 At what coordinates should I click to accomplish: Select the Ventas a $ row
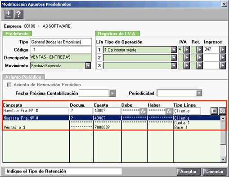coord(112,127)
